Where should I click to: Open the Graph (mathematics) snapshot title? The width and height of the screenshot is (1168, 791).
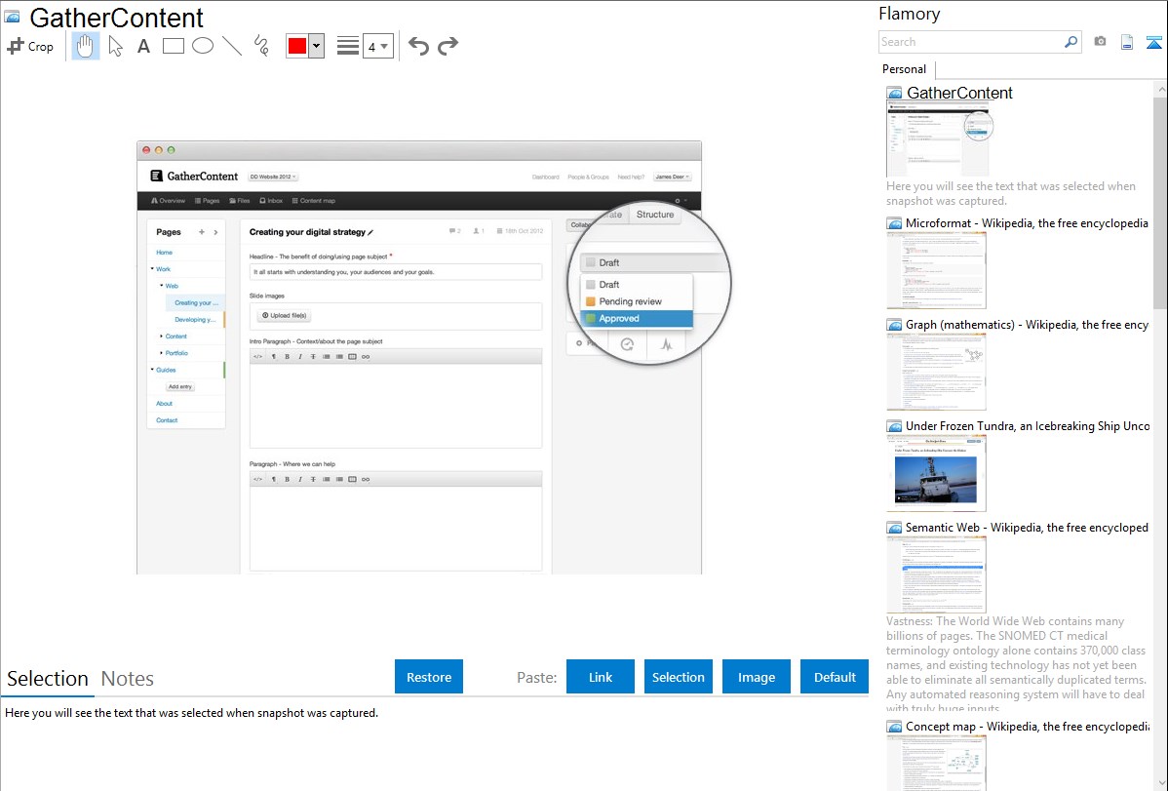1027,325
